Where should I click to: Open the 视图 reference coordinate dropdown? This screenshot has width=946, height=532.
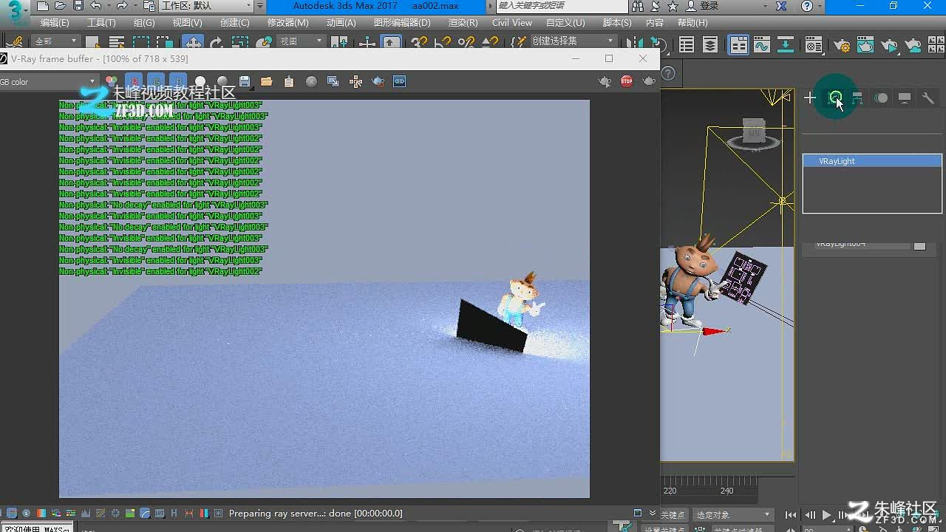pos(301,41)
